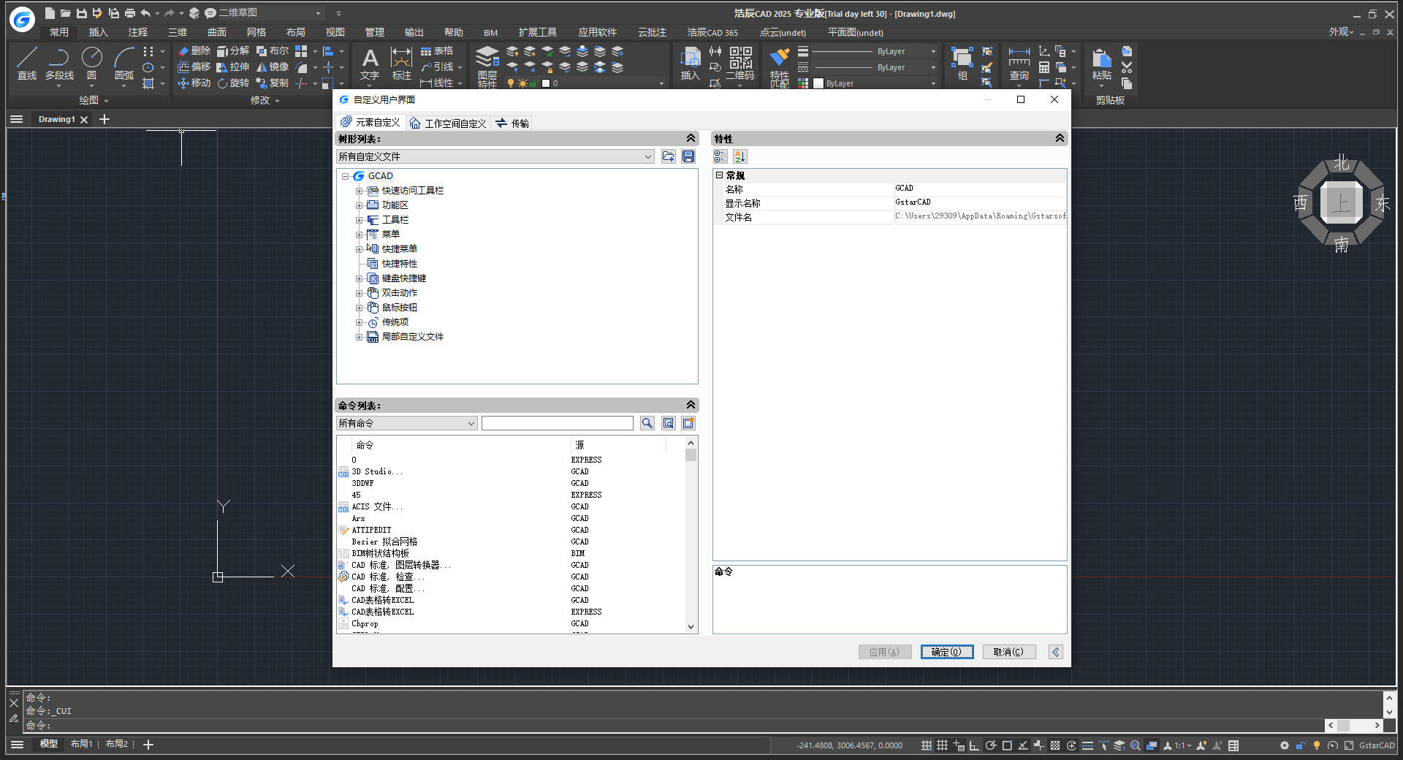This screenshot has height=760, width=1403.
Task: Open 图层特性 layer properties manager
Action: [487, 66]
